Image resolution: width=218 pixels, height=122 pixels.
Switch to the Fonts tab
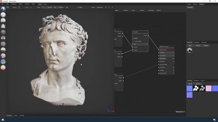(203, 81)
